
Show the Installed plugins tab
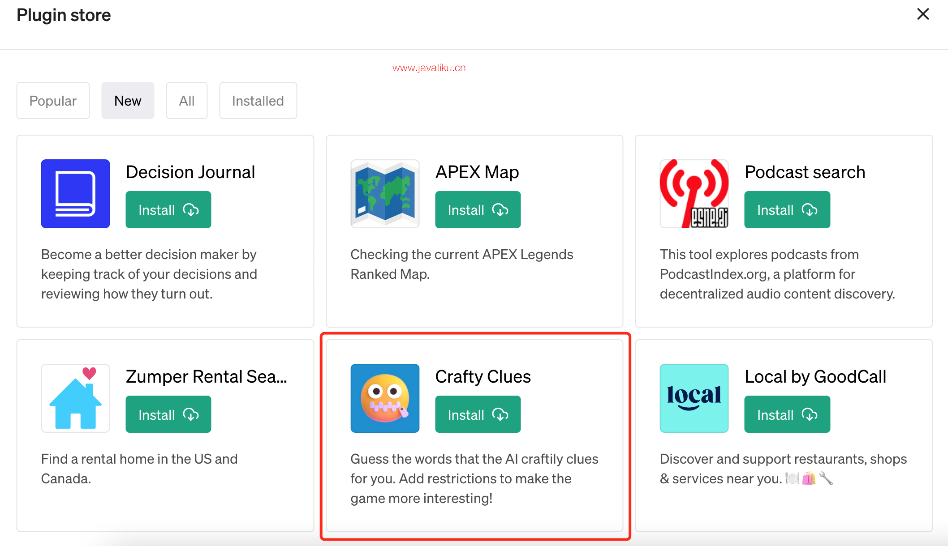(x=258, y=101)
